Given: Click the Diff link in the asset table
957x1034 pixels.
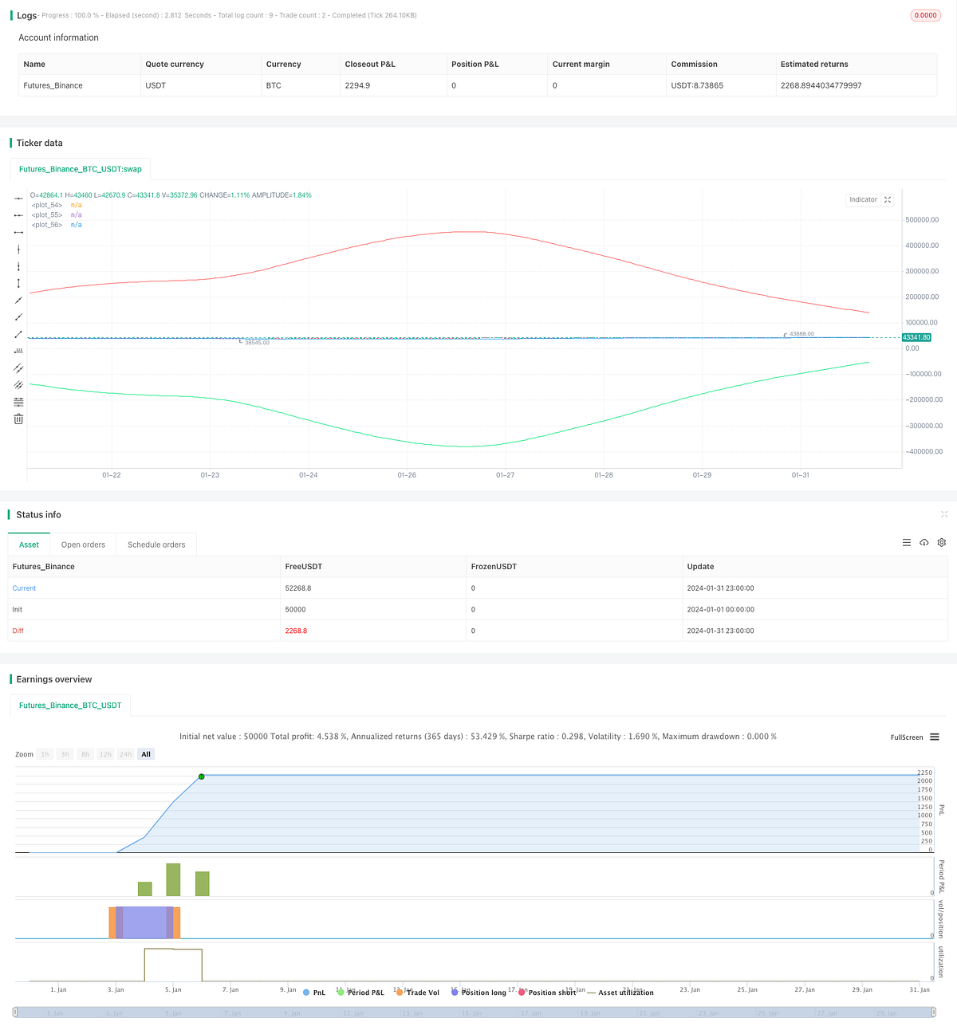Looking at the screenshot, I should click(18, 630).
